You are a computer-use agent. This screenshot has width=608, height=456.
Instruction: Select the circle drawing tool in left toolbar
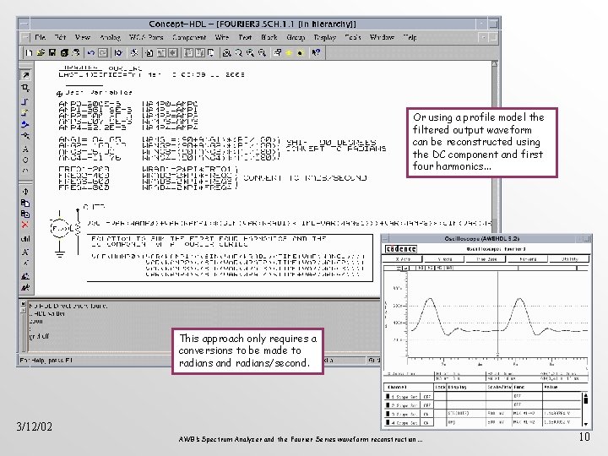[x=25, y=160]
